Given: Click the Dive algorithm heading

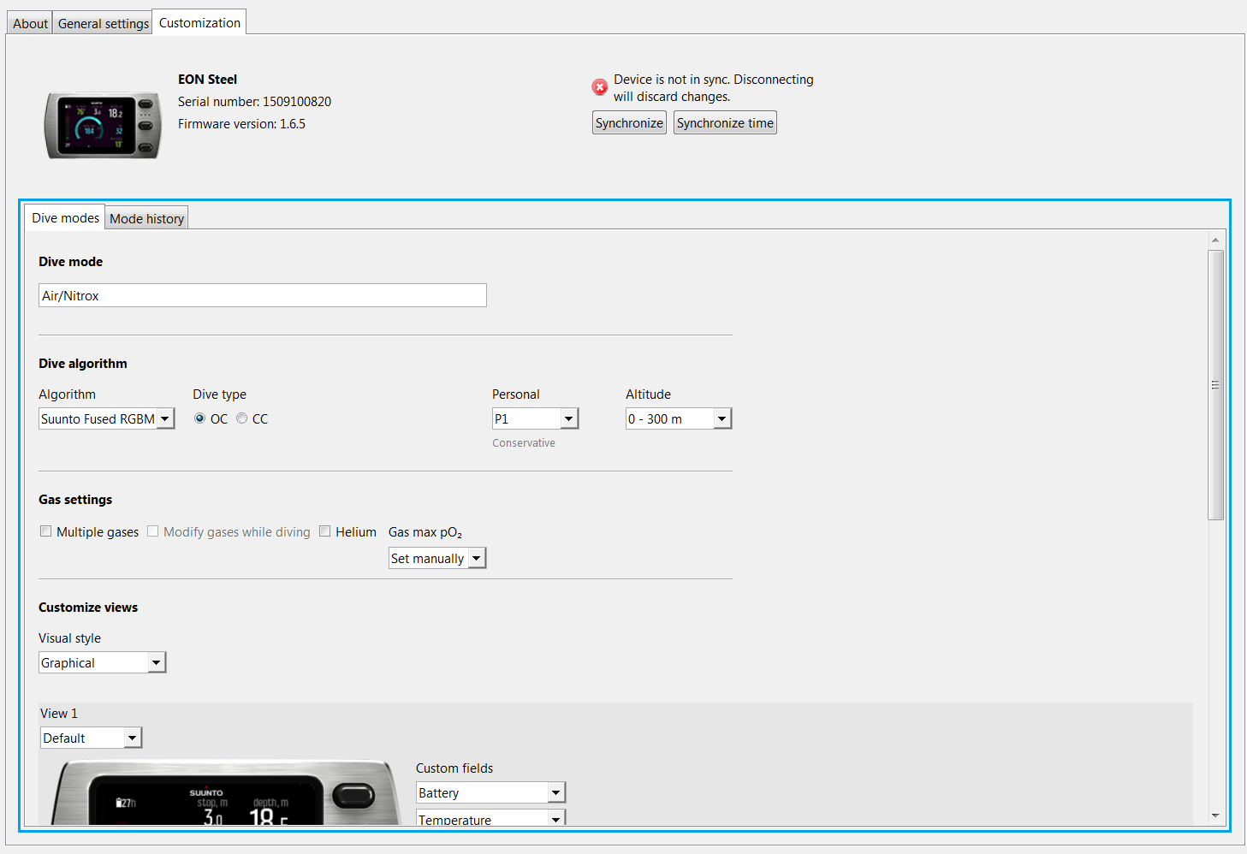Looking at the screenshot, I should point(83,363).
